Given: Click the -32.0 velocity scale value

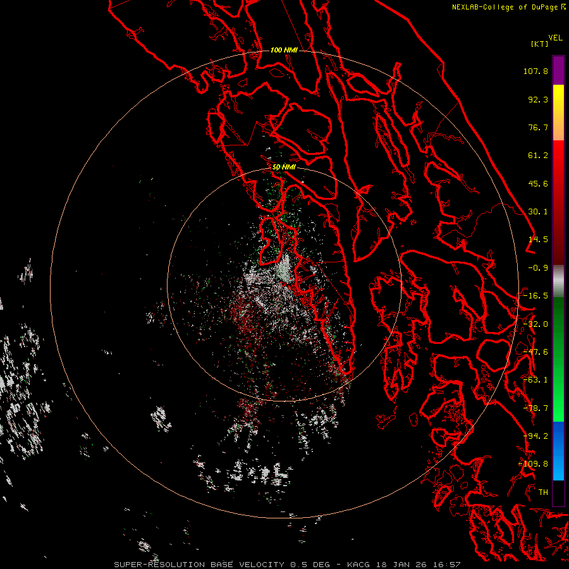Looking at the screenshot, I should click(535, 324).
